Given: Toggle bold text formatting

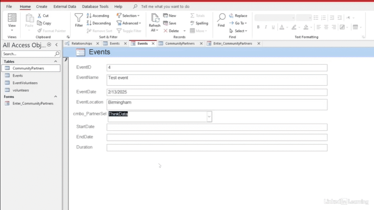Looking at the screenshot, I should pos(258,27).
